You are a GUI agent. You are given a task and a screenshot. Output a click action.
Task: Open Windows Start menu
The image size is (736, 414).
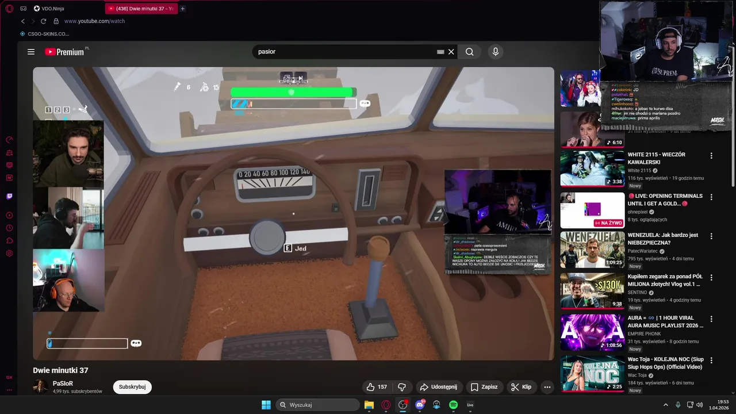(x=266, y=405)
